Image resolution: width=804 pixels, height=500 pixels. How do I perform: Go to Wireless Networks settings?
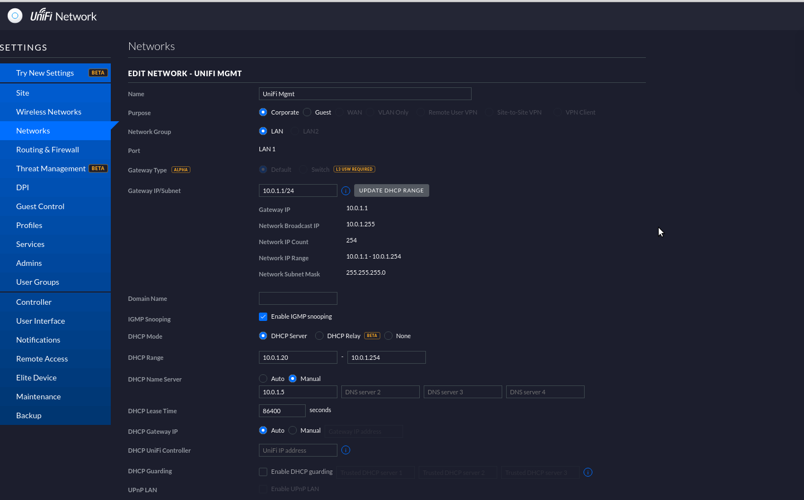(x=55, y=112)
